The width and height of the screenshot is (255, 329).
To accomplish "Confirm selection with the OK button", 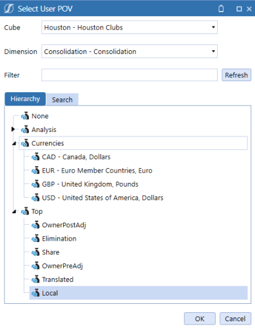I will click(200, 319).
